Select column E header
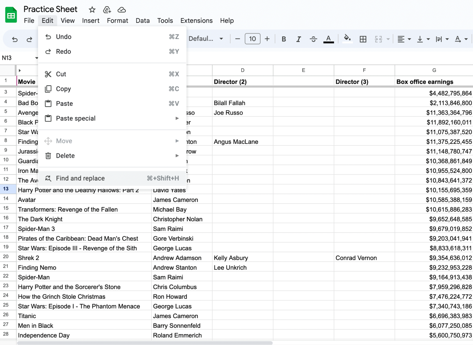473x345 pixels. [x=303, y=70]
